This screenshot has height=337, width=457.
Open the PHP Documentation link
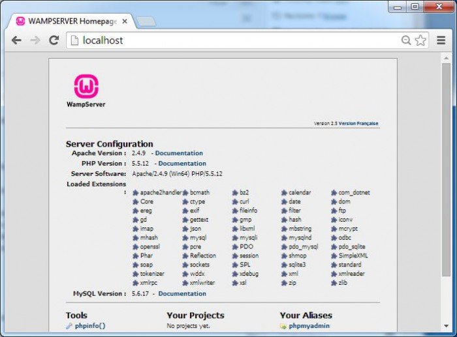tap(182, 164)
